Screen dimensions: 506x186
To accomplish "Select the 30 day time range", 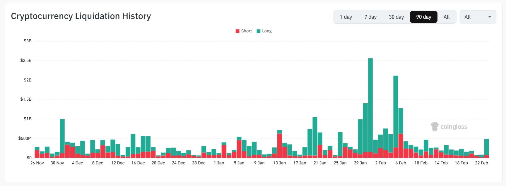I will click(396, 17).
